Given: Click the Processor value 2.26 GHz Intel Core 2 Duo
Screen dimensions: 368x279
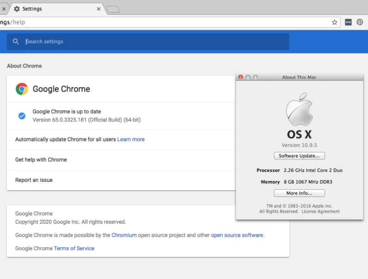Looking at the screenshot, I should pyautogui.click(x=313, y=170).
